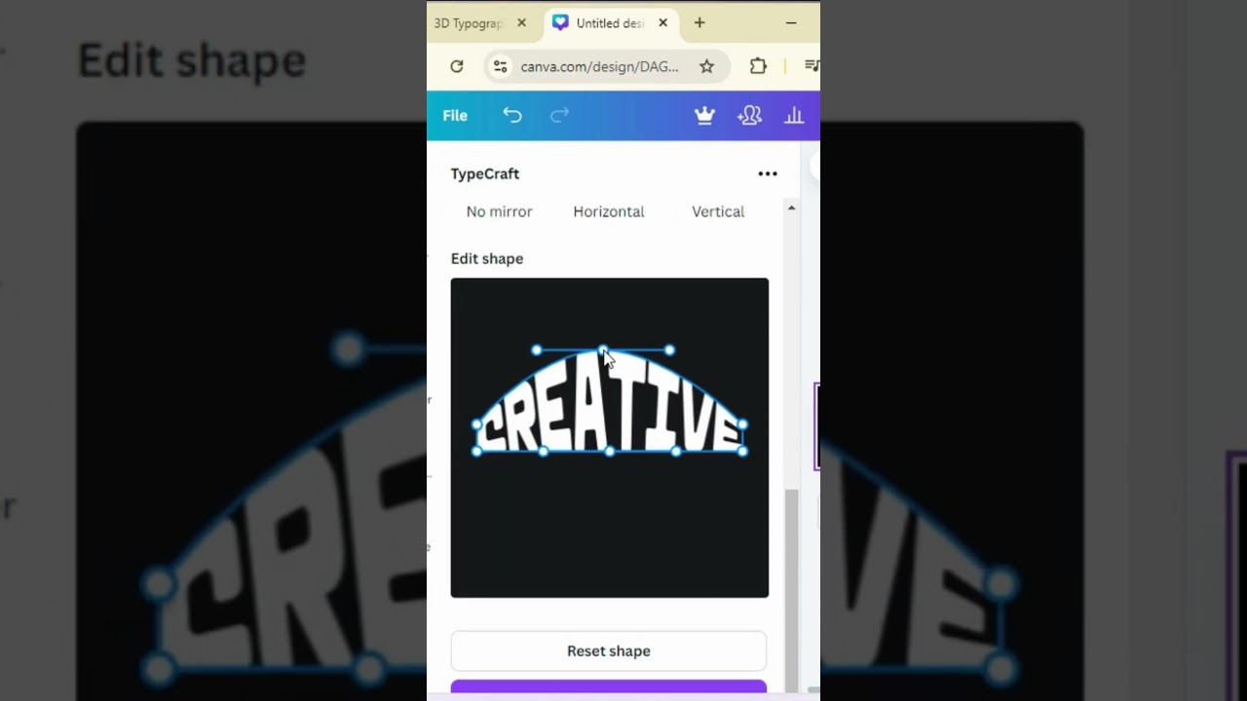The height and width of the screenshot is (701, 1247).
Task: Select the Vertical mirror option
Action: (718, 211)
